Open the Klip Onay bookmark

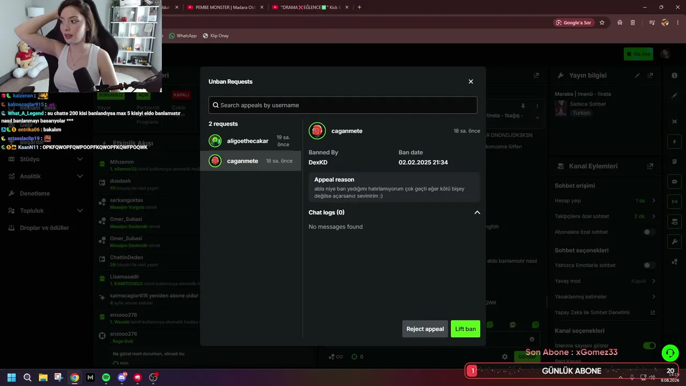215,36
